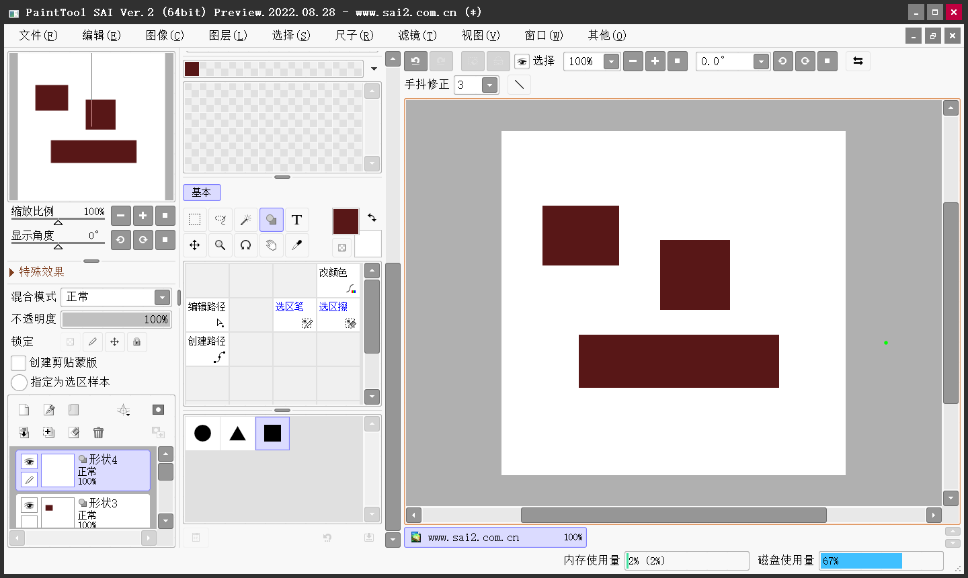Screen dimensions: 968x578
Task: Select the zoom magnifier tool
Action: [x=220, y=245]
